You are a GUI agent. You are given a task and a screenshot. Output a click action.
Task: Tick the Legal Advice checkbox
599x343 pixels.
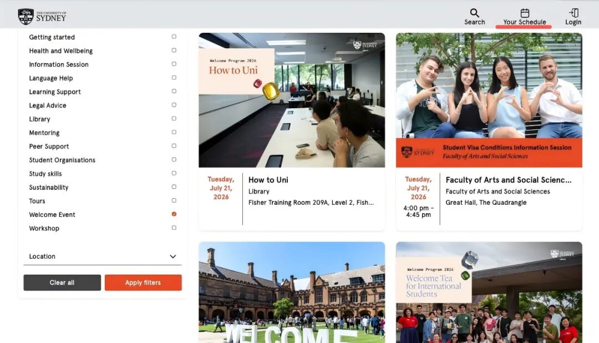coord(174,105)
